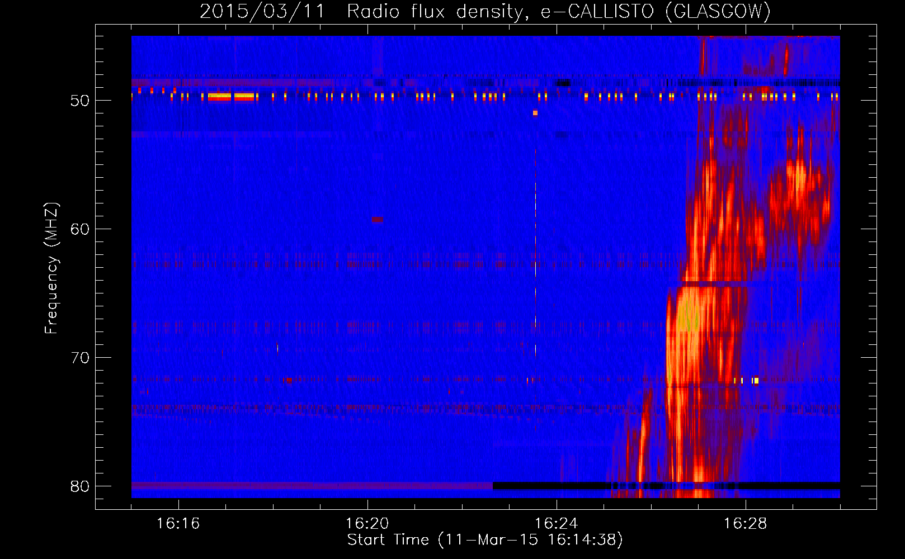Screen dimensions: 905x559
Task: Click the 16:28 time tick label
Action: coord(745,524)
